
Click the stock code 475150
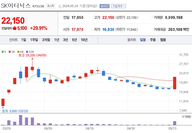38,6
